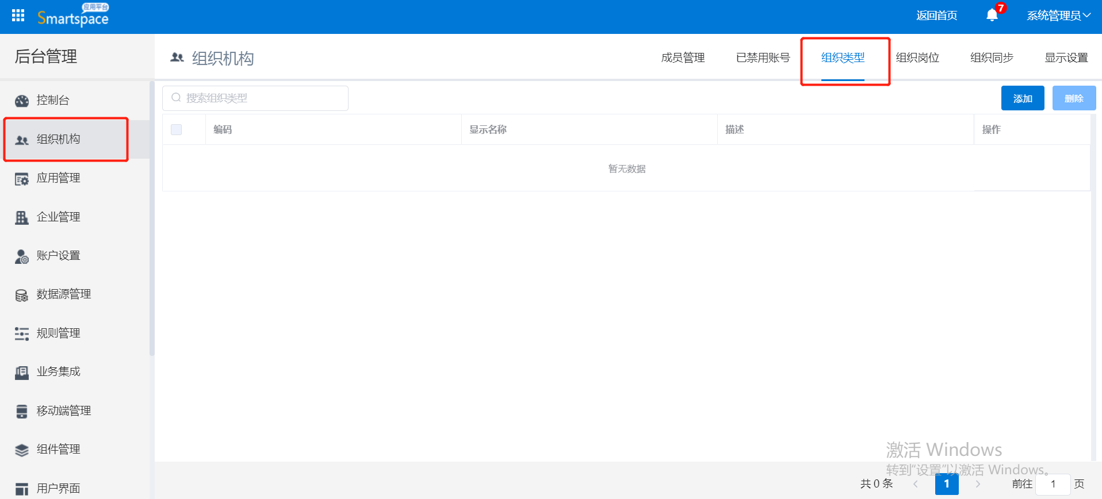Click the 组织机构 page header icon
This screenshot has width=1102, height=499.
pyautogui.click(x=177, y=57)
